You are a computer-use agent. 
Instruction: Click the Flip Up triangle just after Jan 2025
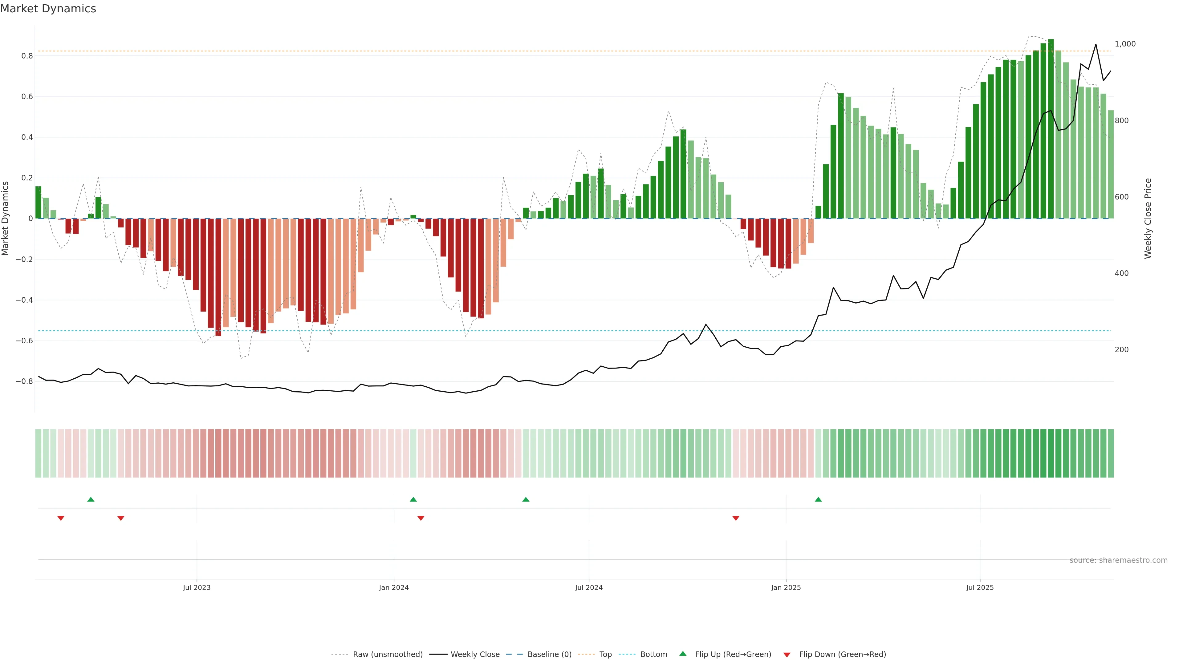(x=818, y=499)
